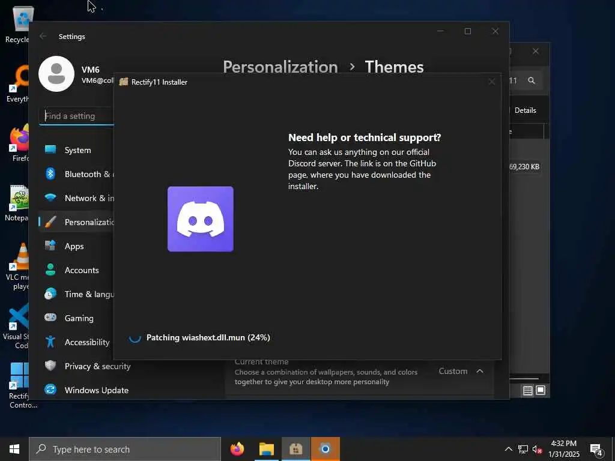Open Accessibility settings category
The image size is (615, 461).
pyautogui.click(x=76, y=342)
